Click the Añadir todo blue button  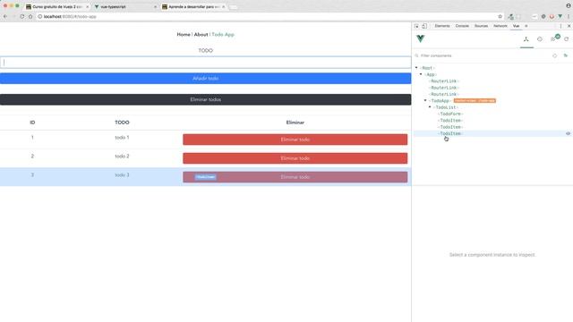(205, 79)
